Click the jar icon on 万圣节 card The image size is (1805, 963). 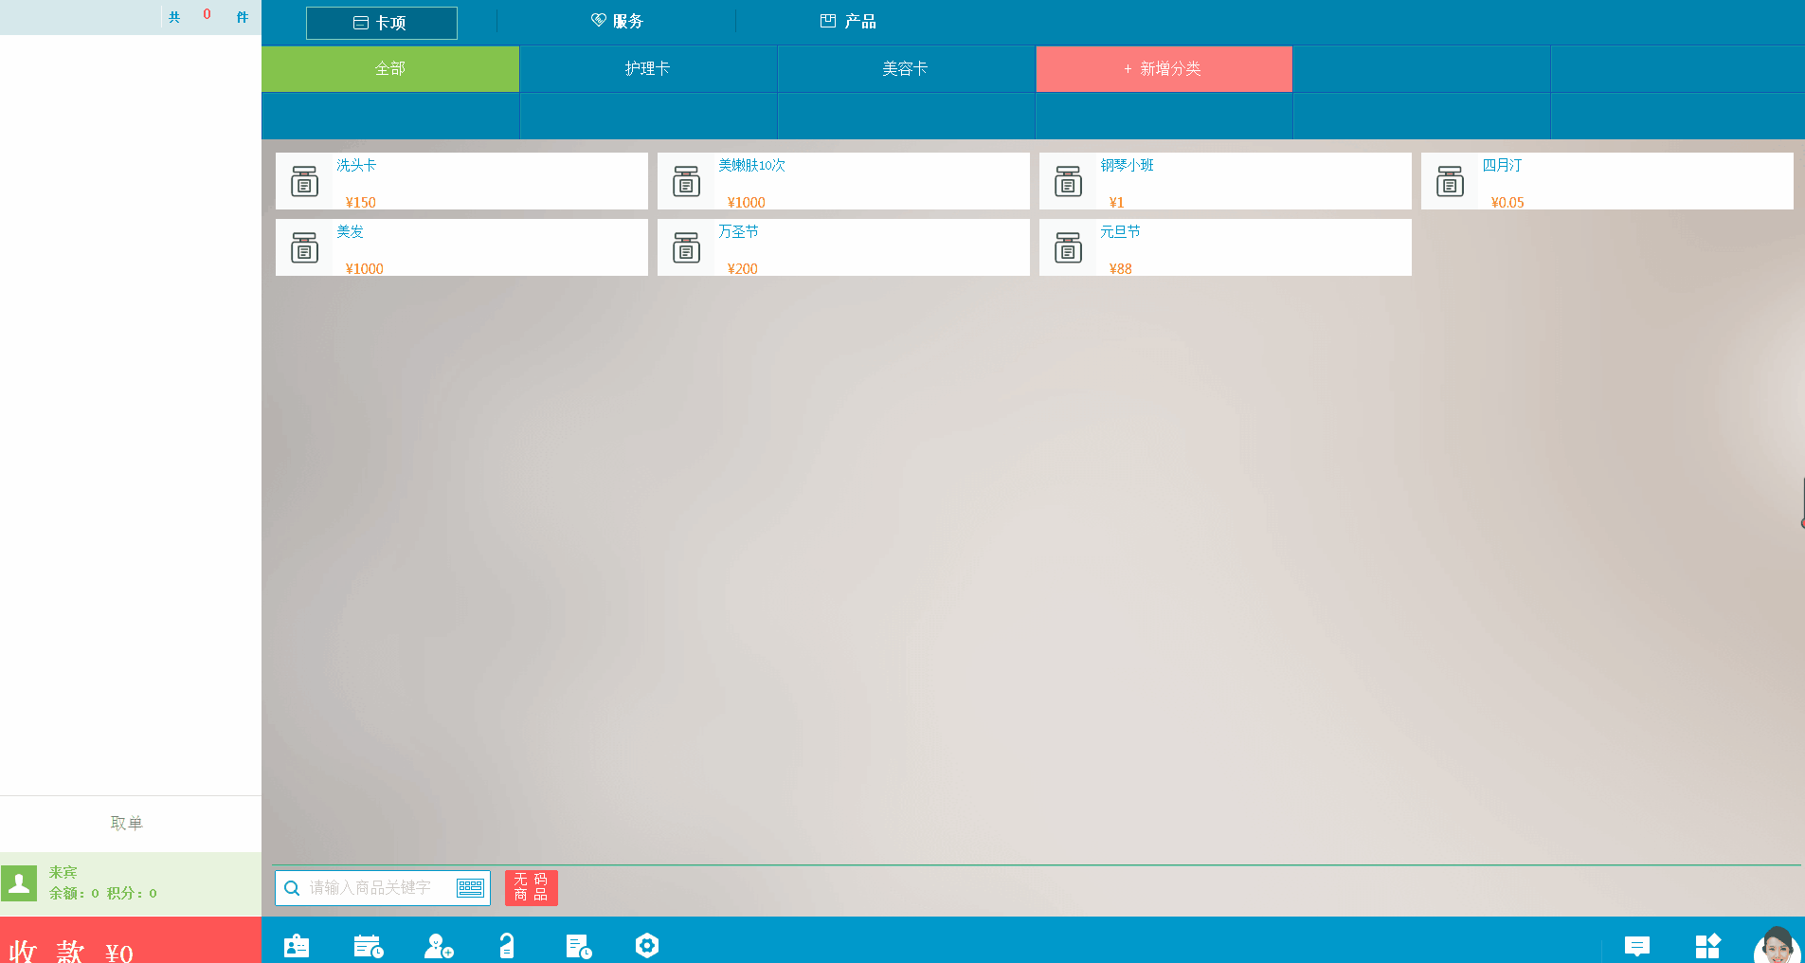click(x=686, y=247)
